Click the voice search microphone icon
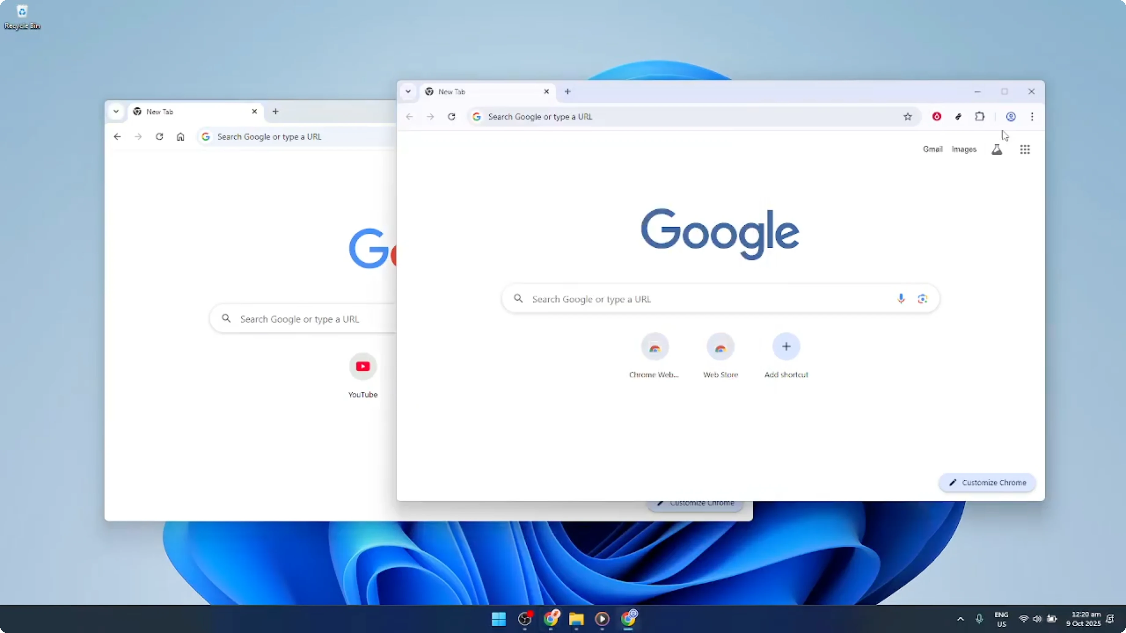Screen dimensions: 1126x633 901,299
